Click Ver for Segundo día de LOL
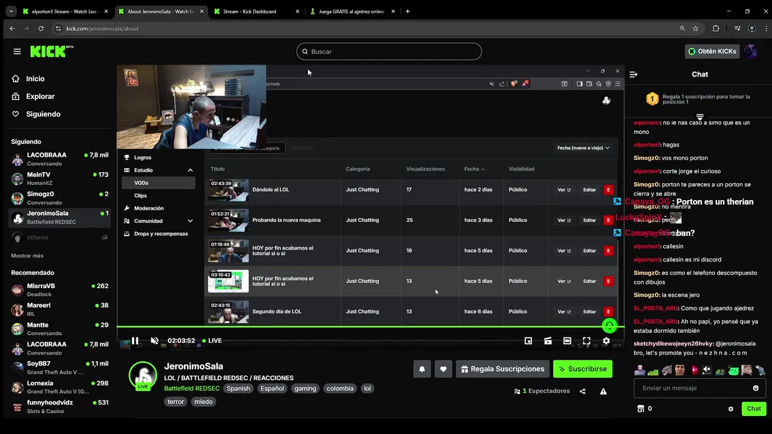The height and width of the screenshot is (434, 772). 564,312
